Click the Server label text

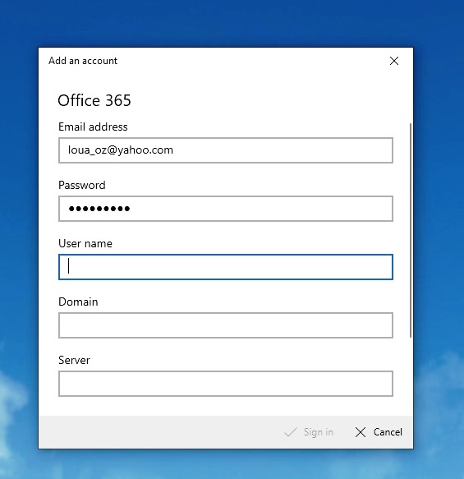[x=74, y=360]
